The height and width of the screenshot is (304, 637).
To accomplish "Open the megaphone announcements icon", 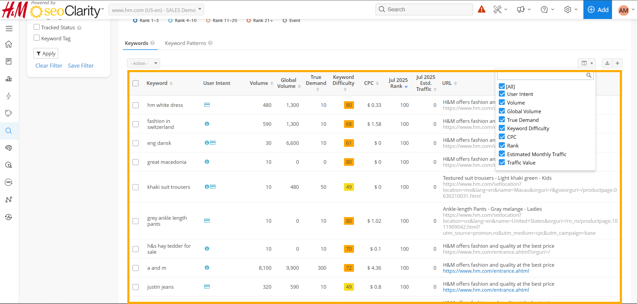I will pos(521,10).
